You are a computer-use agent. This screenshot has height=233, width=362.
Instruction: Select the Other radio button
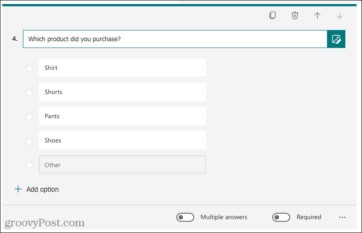pos(29,165)
